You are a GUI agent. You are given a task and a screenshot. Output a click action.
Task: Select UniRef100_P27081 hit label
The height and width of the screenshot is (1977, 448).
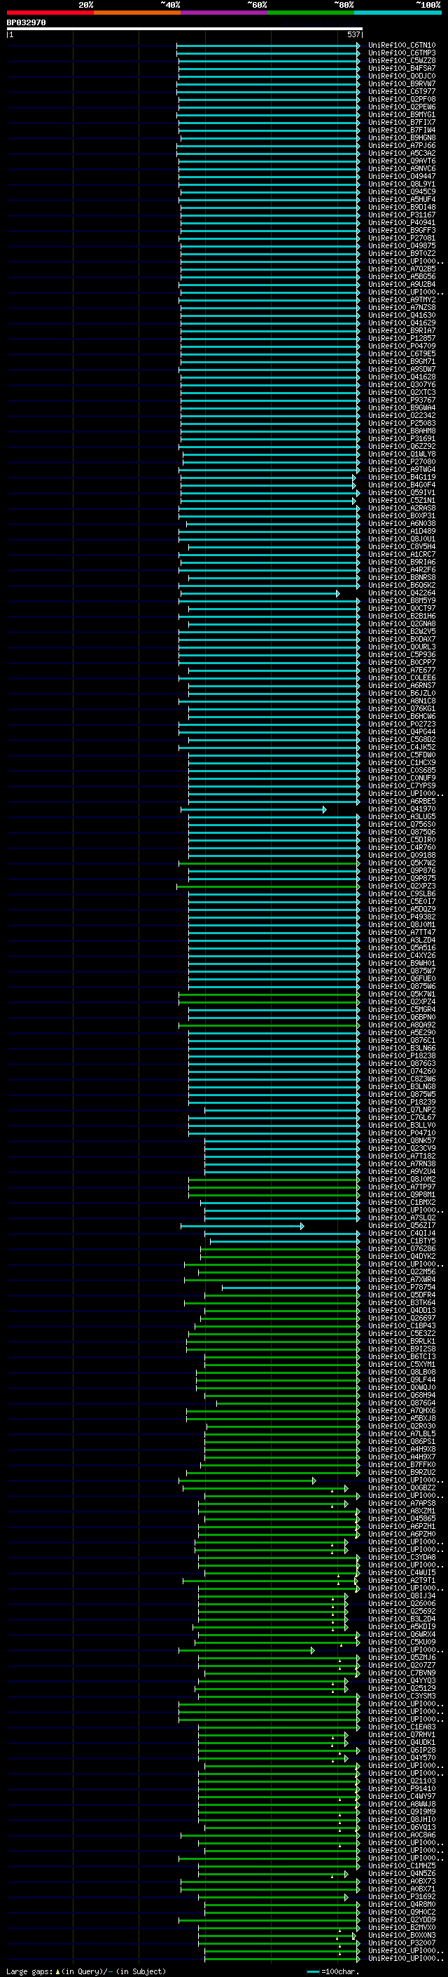tap(402, 238)
